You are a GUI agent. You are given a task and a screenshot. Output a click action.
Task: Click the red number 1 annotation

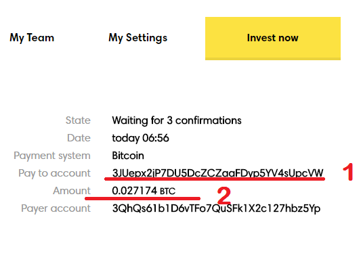[x=348, y=172]
